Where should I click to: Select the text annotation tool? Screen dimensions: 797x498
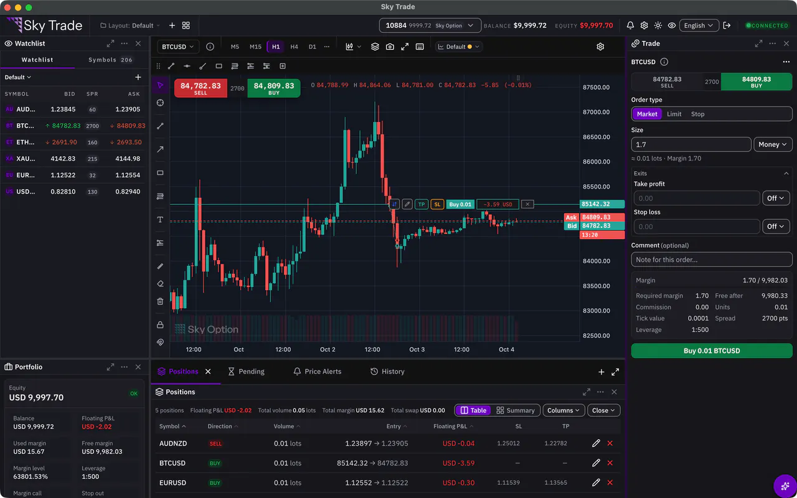click(x=160, y=220)
